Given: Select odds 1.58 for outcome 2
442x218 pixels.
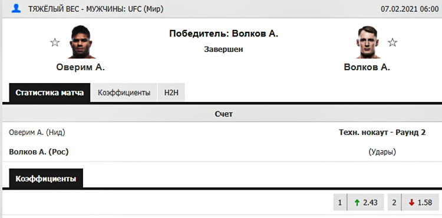Looking at the screenshot, I should tap(420, 202).
